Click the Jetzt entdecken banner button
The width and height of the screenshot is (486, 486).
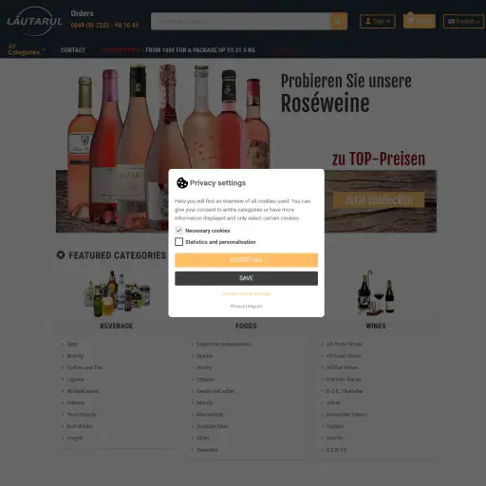tap(379, 200)
